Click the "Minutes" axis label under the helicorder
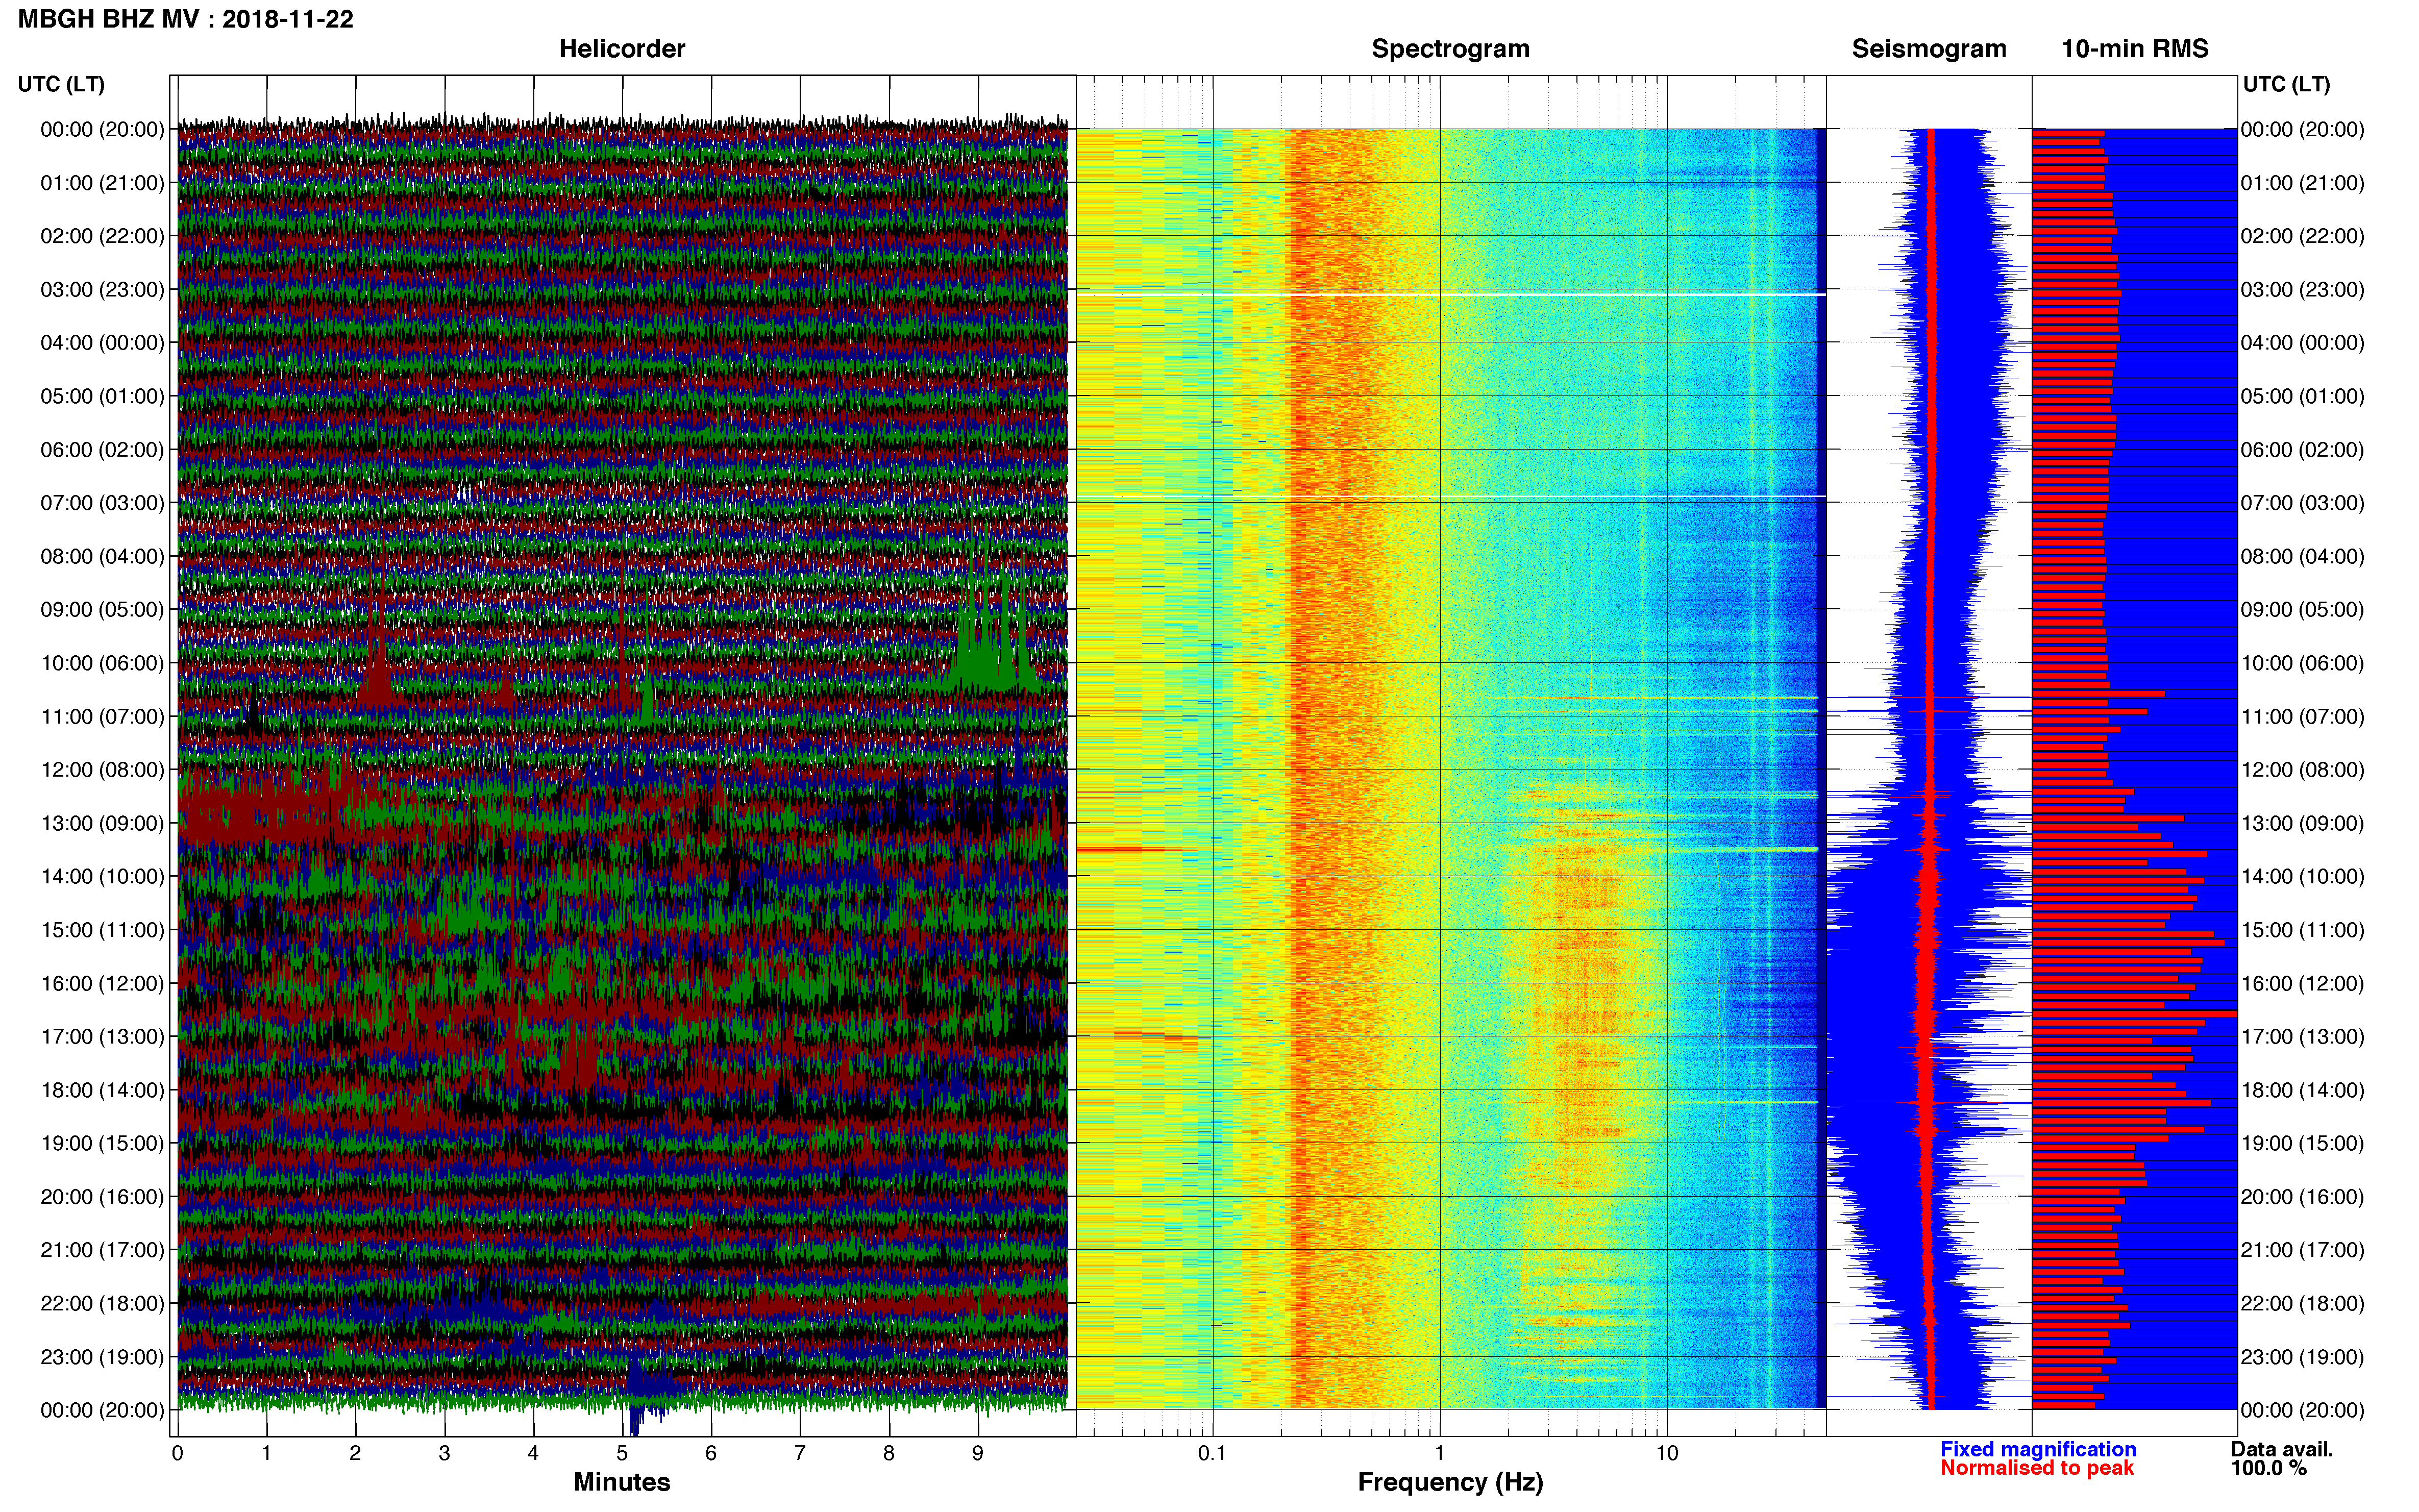The width and height of the screenshot is (2419, 1512). (x=622, y=1482)
